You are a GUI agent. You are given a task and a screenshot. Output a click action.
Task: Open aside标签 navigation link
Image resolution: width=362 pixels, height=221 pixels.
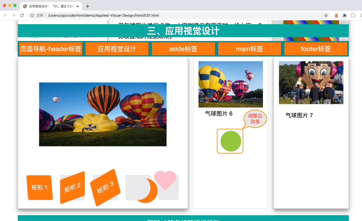point(183,49)
